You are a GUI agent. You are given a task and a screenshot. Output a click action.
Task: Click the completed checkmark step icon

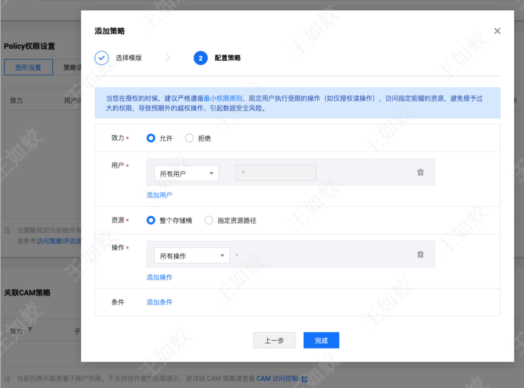(x=102, y=58)
